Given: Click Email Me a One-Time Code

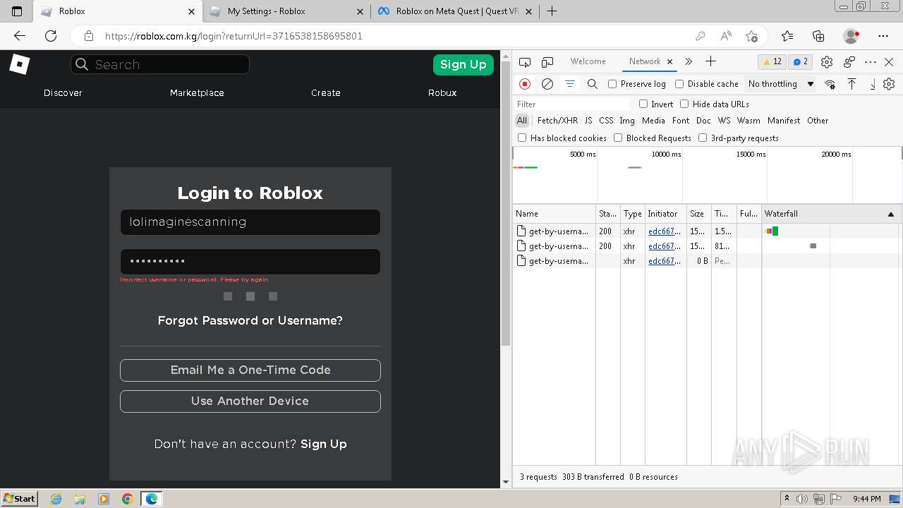Looking at the screenshot, I should pyautogui.click(x=250, y=370).
